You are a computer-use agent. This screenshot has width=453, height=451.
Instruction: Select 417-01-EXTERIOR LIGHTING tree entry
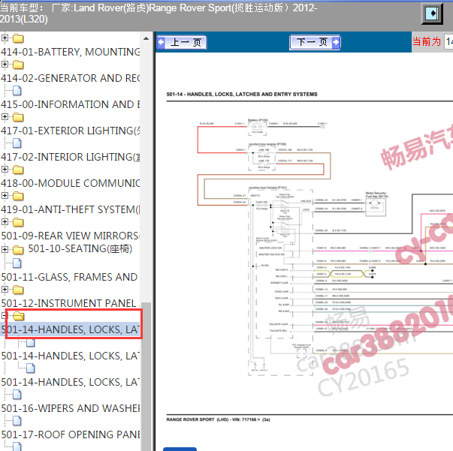coord(70,131)
